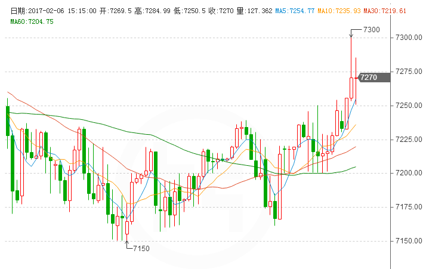423x269 pixels.
Task: Click the low price value 7250.5
Action: (x=194, y=11)
